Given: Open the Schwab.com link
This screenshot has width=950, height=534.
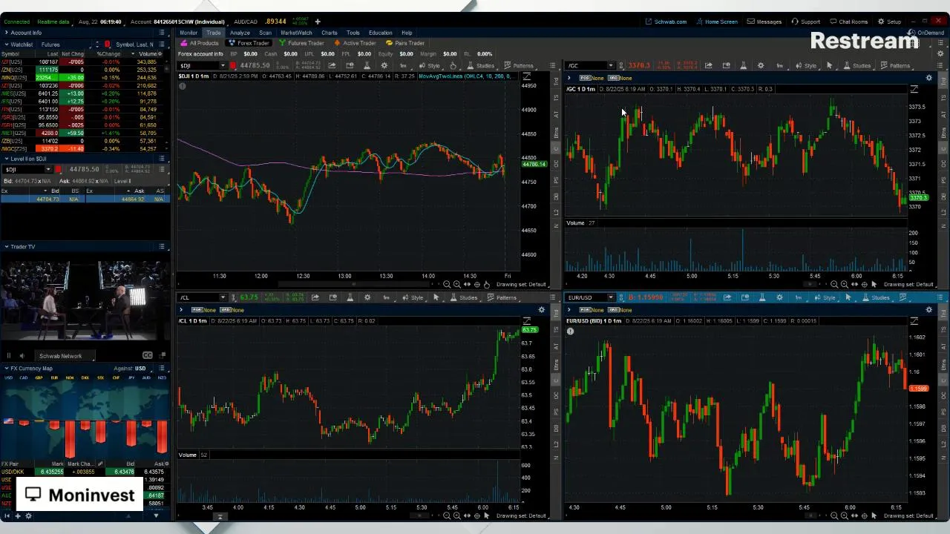Looking at the screenshot, I should 666,22.
